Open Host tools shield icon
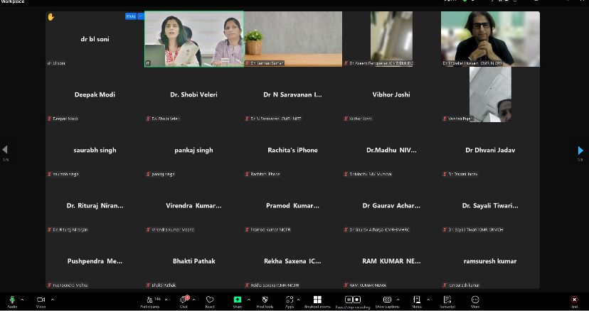This screenshot has height=311, width=589. coord(265,300)
